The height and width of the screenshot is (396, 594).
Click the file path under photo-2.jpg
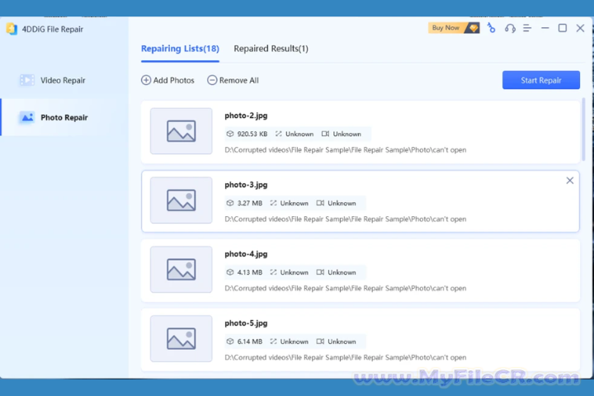(345, 150)
